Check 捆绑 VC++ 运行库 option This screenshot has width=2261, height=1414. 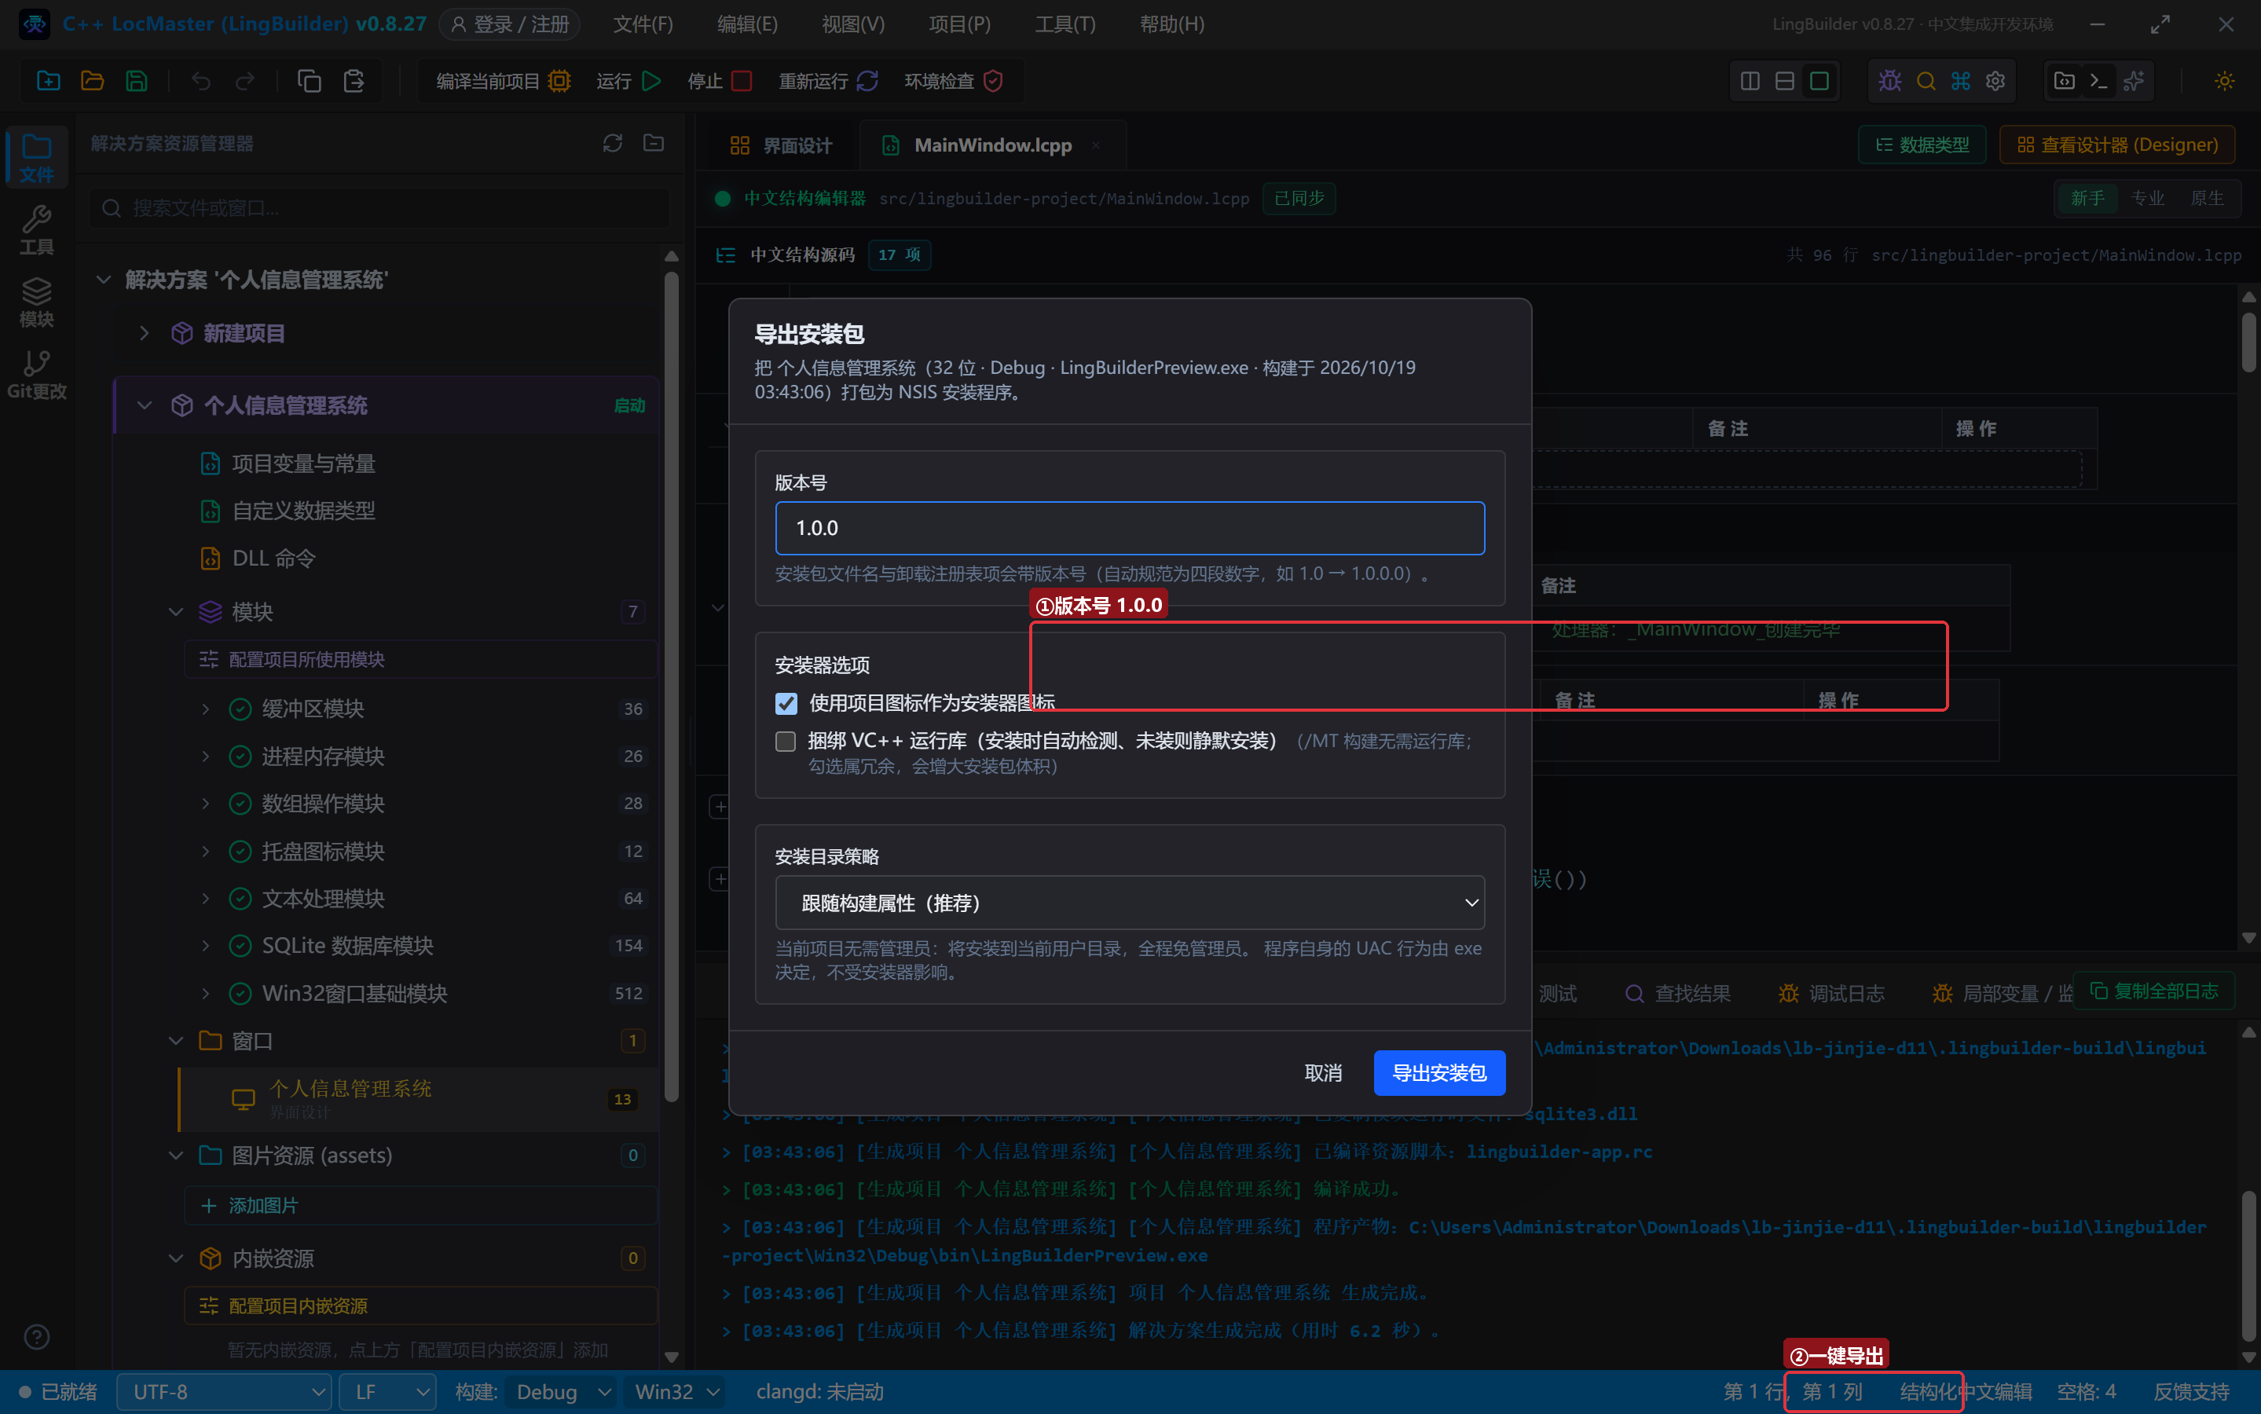click(x=786, y=742)
